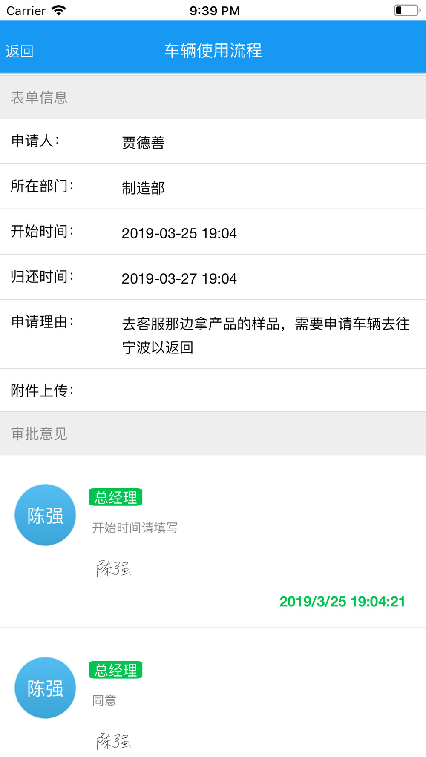Tap the 返回 back button
This screenshot has height=757, width=426.
click(x=20, y=51)
